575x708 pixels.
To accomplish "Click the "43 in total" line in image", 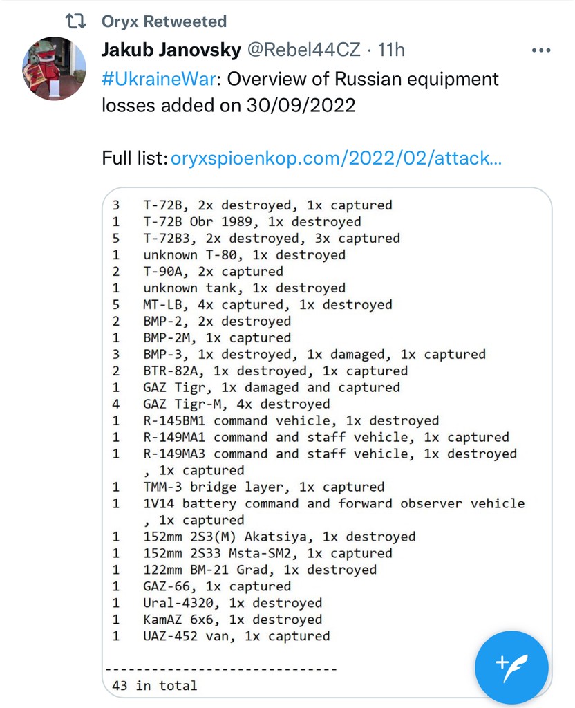I will coord(154,686).
